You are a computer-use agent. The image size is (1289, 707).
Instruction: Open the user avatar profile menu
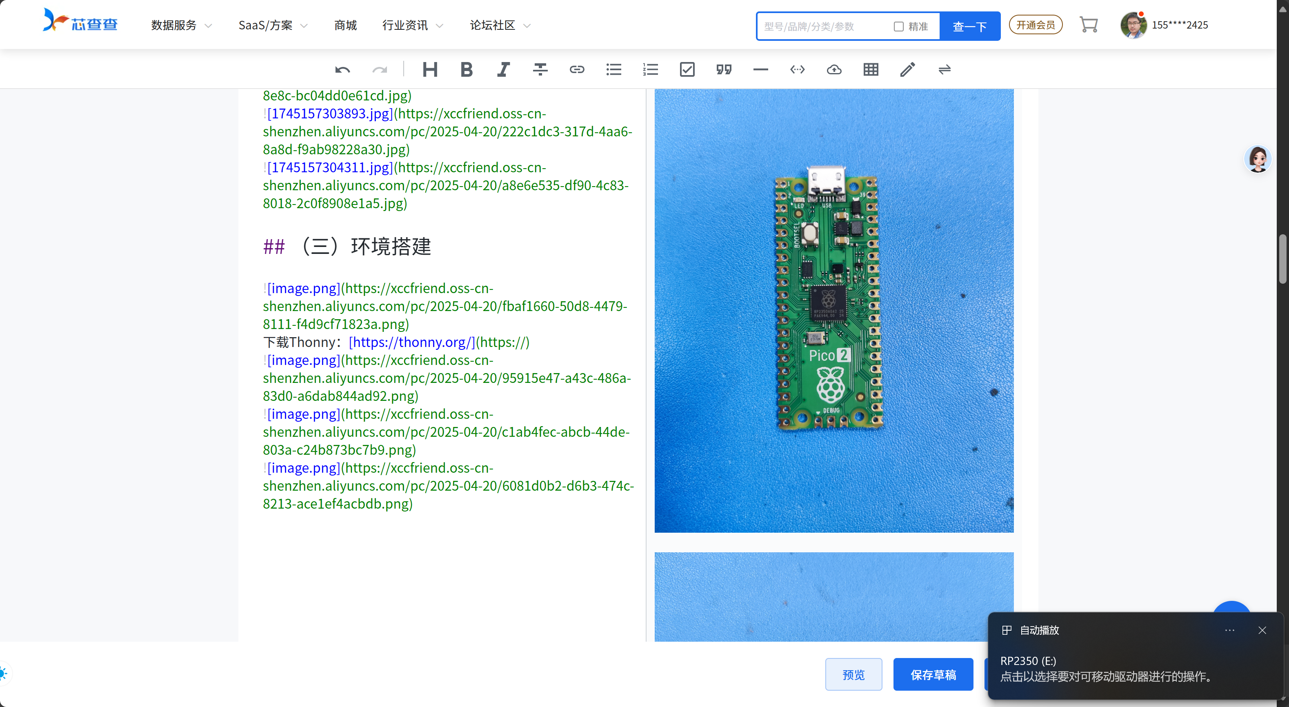tap(1133, 24)
